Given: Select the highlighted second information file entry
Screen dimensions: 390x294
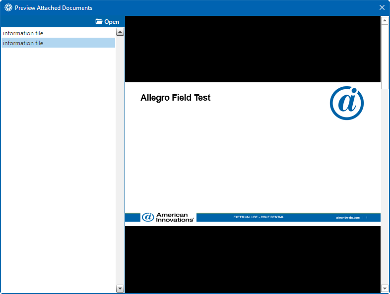Looking at the screenshot, I should 58,43.
